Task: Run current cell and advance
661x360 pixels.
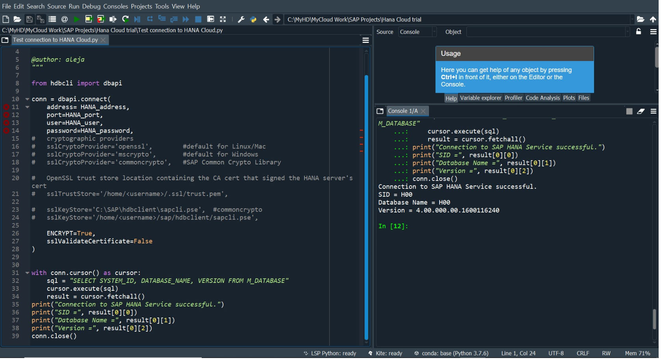Action: (101, 19)
